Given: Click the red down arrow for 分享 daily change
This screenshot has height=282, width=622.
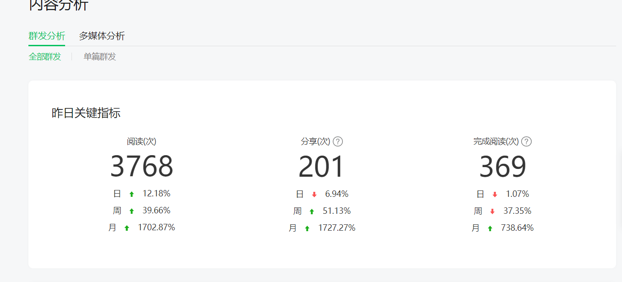Looking at the screenshot, I should [314, 195].
